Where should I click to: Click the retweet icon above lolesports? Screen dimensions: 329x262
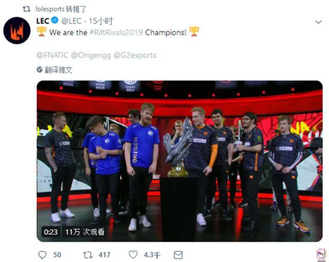pyautogui.click(x=27, y=9)
